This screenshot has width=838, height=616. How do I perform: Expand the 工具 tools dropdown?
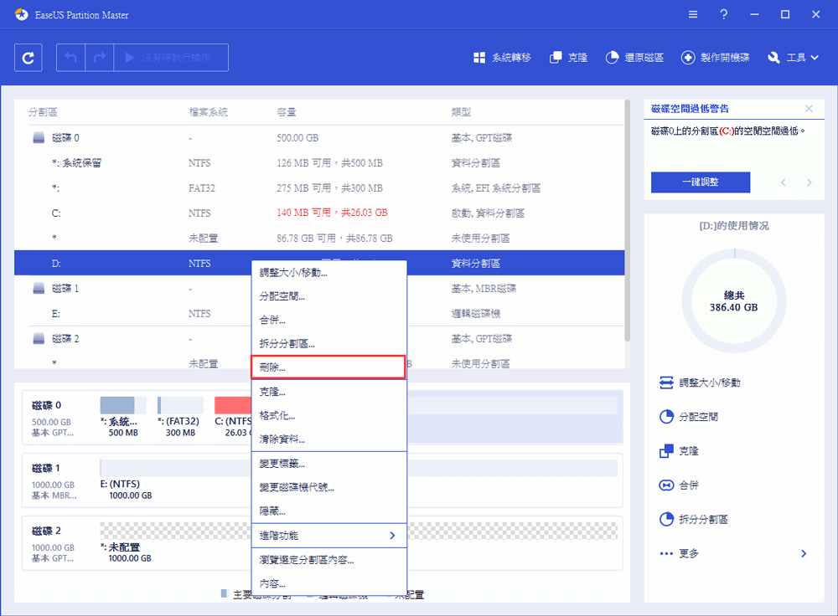pos(793,58)
